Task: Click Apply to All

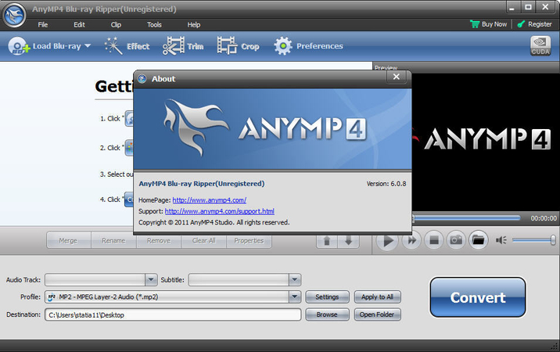Action: pos(377,297)
